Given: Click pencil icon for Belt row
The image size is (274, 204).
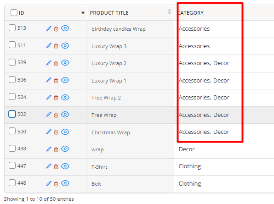Looking at the screenshot, I should point(49,183).
